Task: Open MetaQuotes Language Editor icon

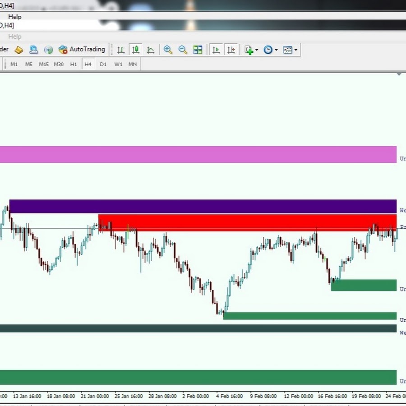Action: coord(18,50)
